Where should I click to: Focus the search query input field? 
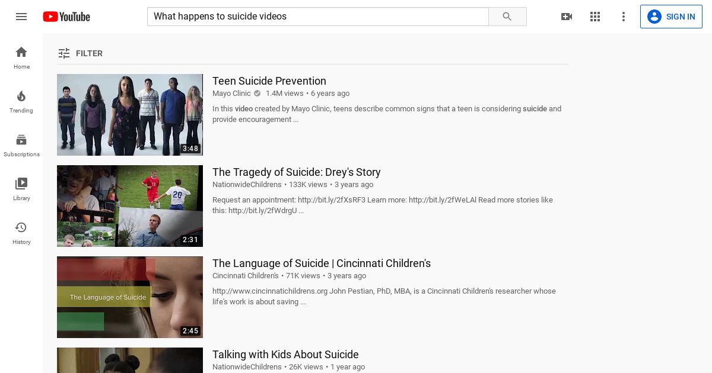point(318,17)
